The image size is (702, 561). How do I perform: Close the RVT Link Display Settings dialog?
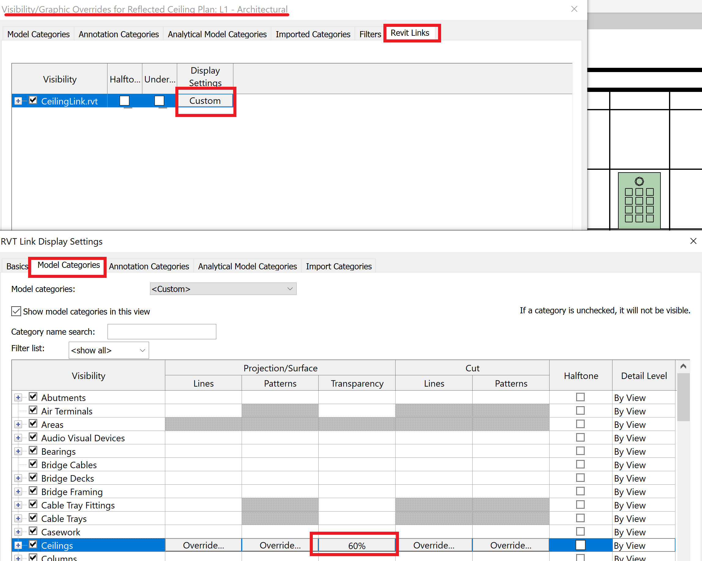tap(693, 241)
